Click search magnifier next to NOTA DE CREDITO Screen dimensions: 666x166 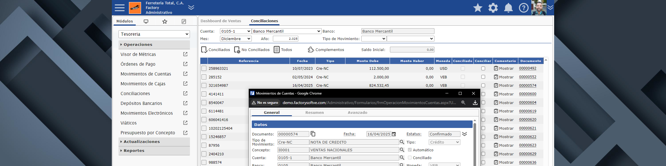click(402, 142)
